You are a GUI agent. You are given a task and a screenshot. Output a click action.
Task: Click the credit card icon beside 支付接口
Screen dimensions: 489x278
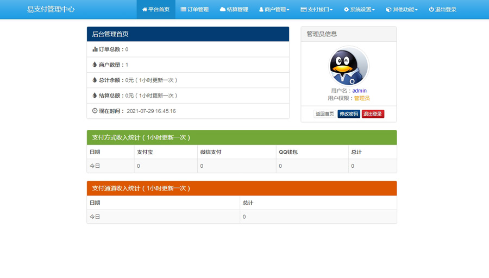coord(304,10)
